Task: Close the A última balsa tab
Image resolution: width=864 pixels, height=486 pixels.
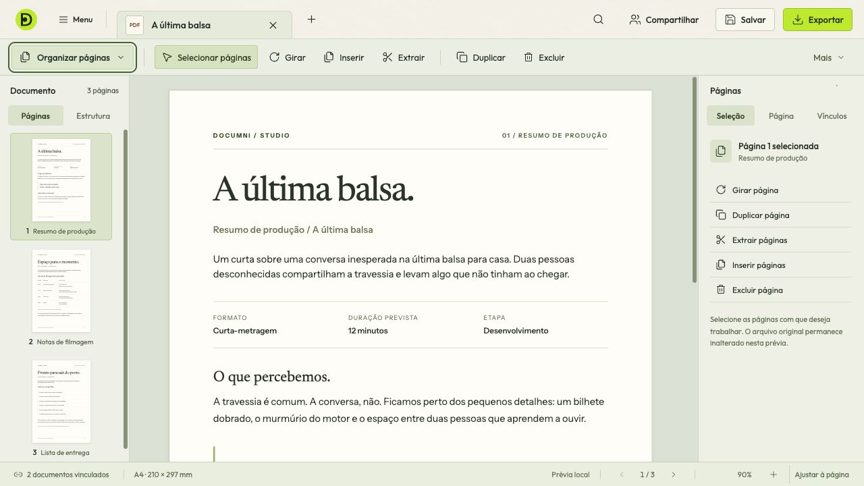Action: click(x=273, y=25)
